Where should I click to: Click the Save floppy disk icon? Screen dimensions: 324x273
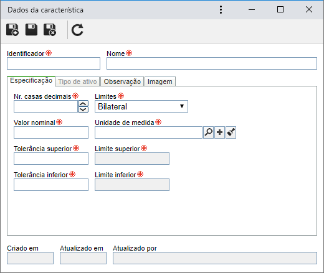pos(31,30)
